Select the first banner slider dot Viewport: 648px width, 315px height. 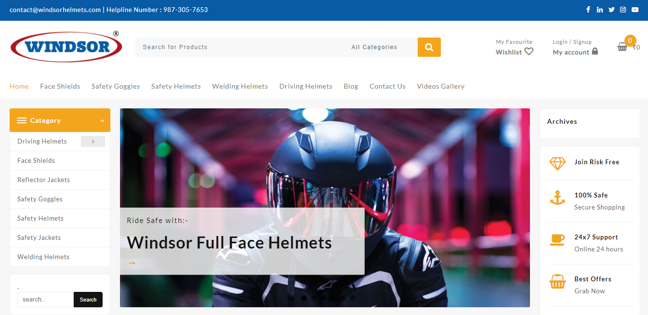tap(304, 298)
